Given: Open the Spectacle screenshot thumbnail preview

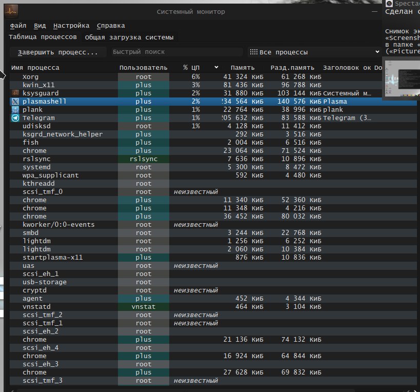Looking at the screenshot, I should coord(403,79).
